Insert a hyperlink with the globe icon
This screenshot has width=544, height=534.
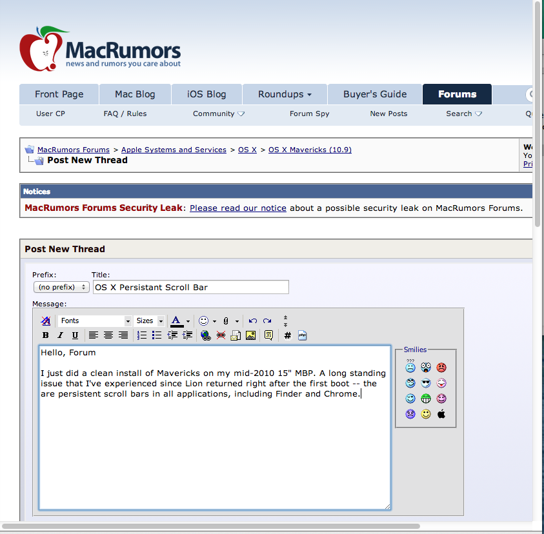(206, 335)
